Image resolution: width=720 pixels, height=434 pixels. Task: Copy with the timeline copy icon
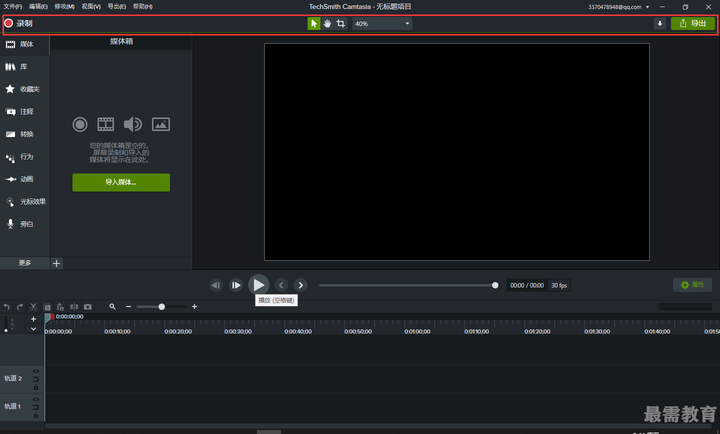click(47, 307)
